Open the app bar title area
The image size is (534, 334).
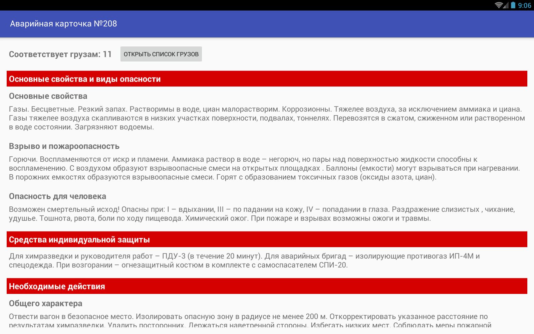coord(63,23)
